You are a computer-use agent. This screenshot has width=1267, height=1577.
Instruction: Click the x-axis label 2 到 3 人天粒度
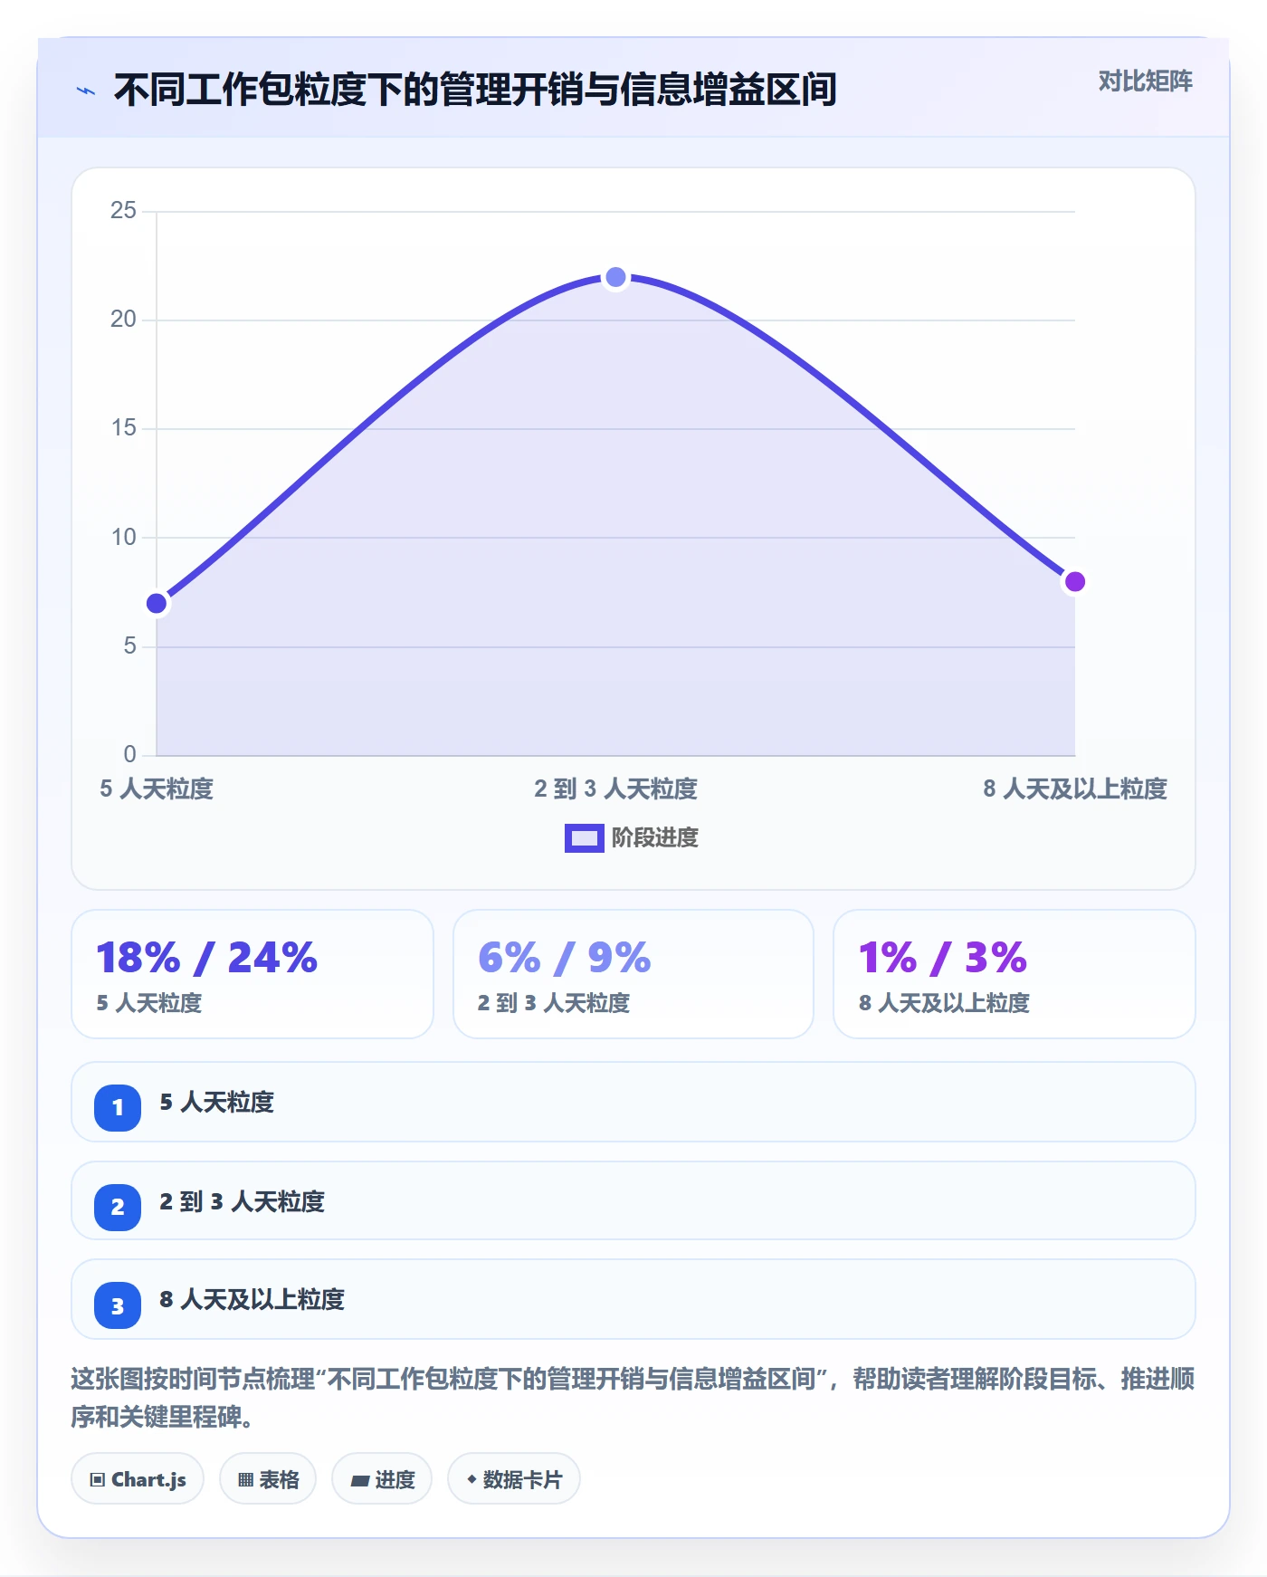(x=615, y=788)
